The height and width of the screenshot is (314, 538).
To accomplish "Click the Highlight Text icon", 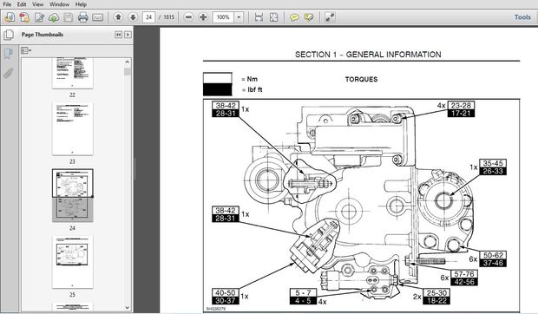I will click(x=309, y=17).
